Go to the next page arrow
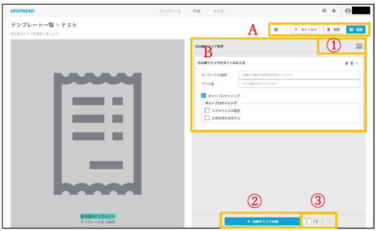Image resolution: width=376 pixels, height=231 pixels. tap(330, 221)
